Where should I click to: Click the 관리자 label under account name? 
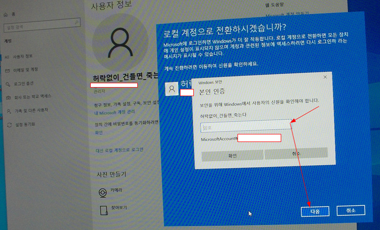(99, 91)
